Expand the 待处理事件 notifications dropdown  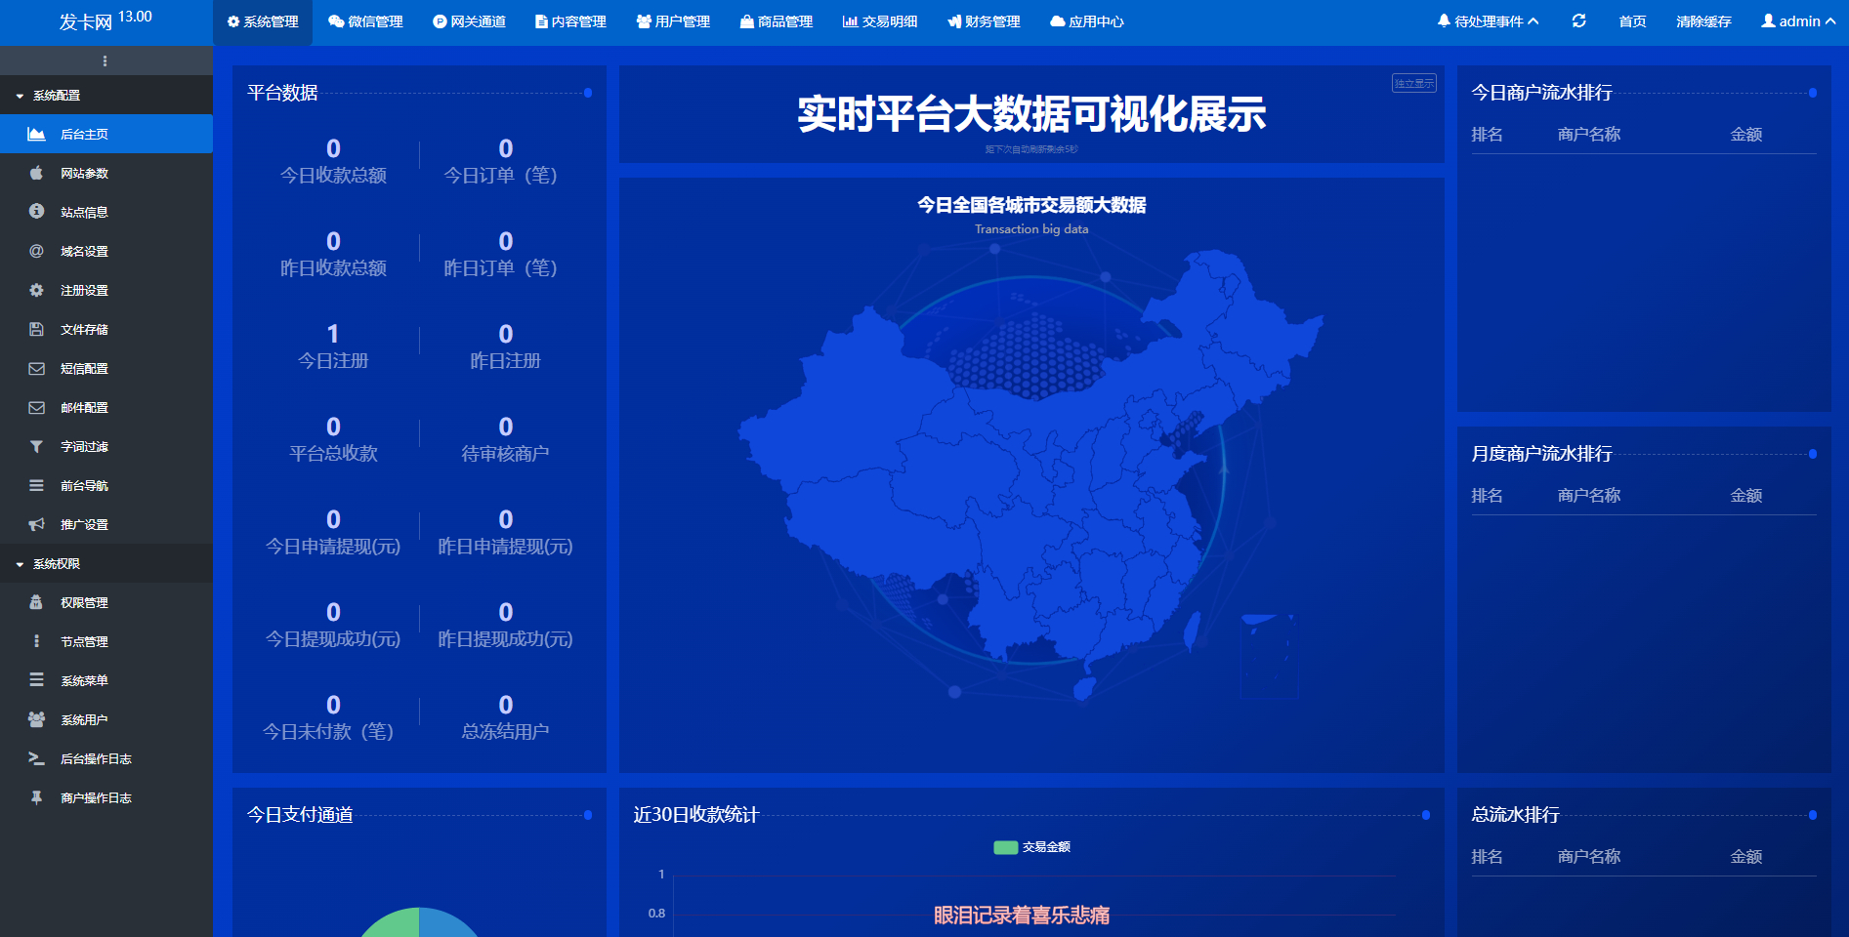(1488, 21)
